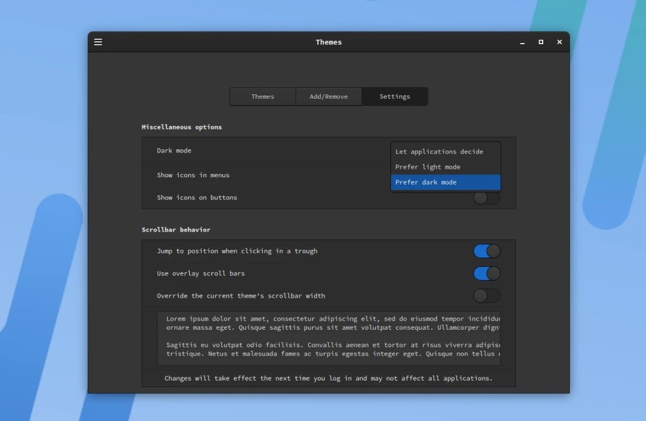Open the hamburger menu in the title bar
This screenshot has height=421, width=646.
[98, 42]
